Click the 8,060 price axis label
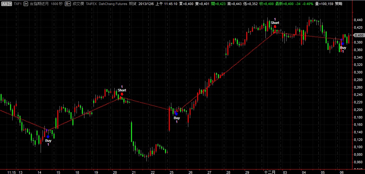This screenshot has width=365, height=174. pos(358,162)
